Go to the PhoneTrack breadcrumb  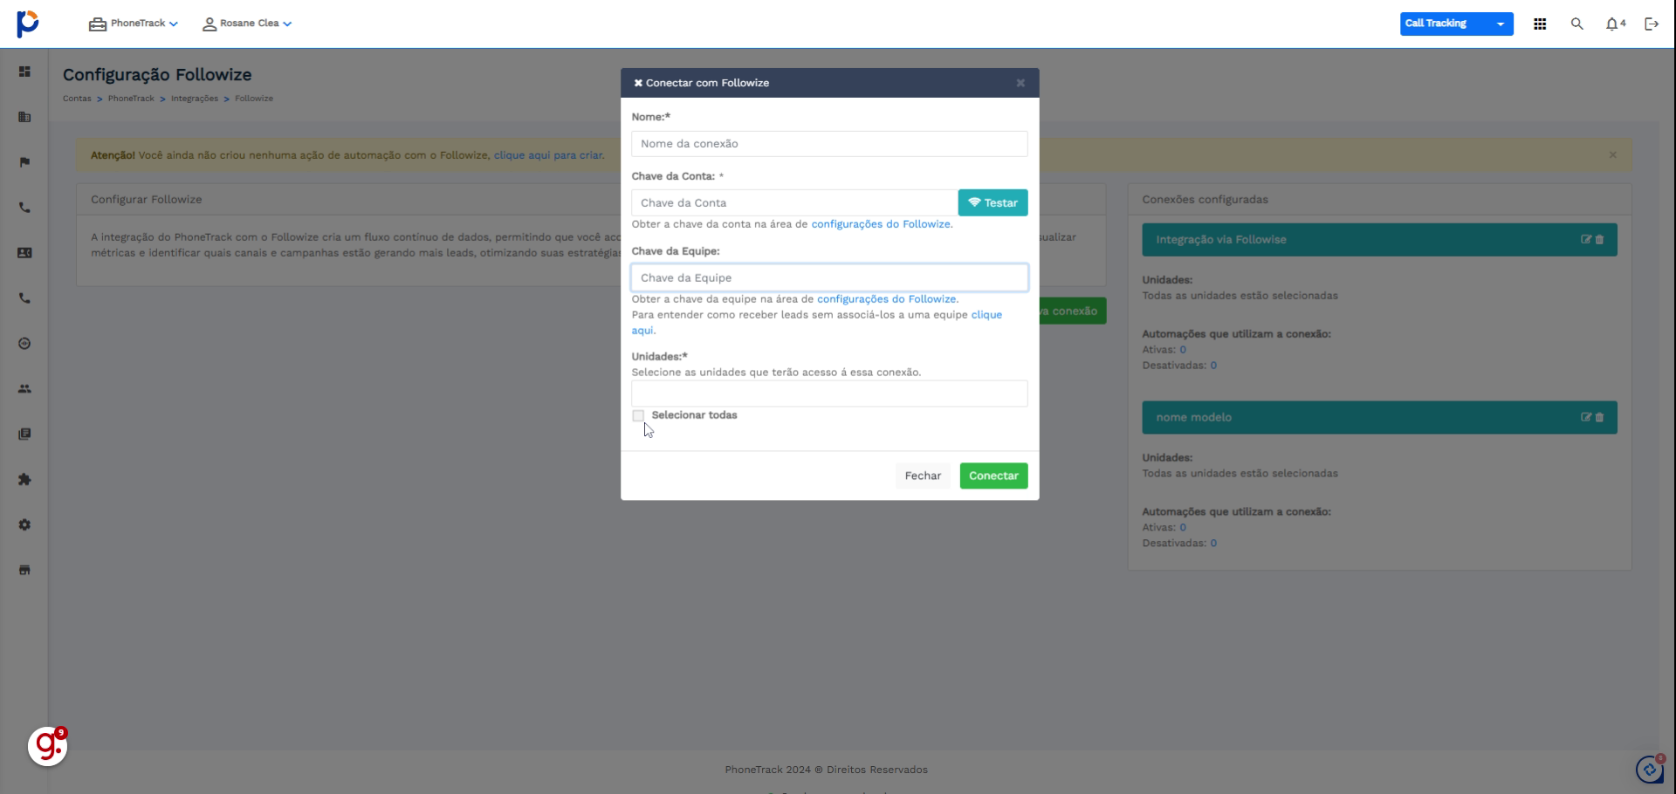131,99
